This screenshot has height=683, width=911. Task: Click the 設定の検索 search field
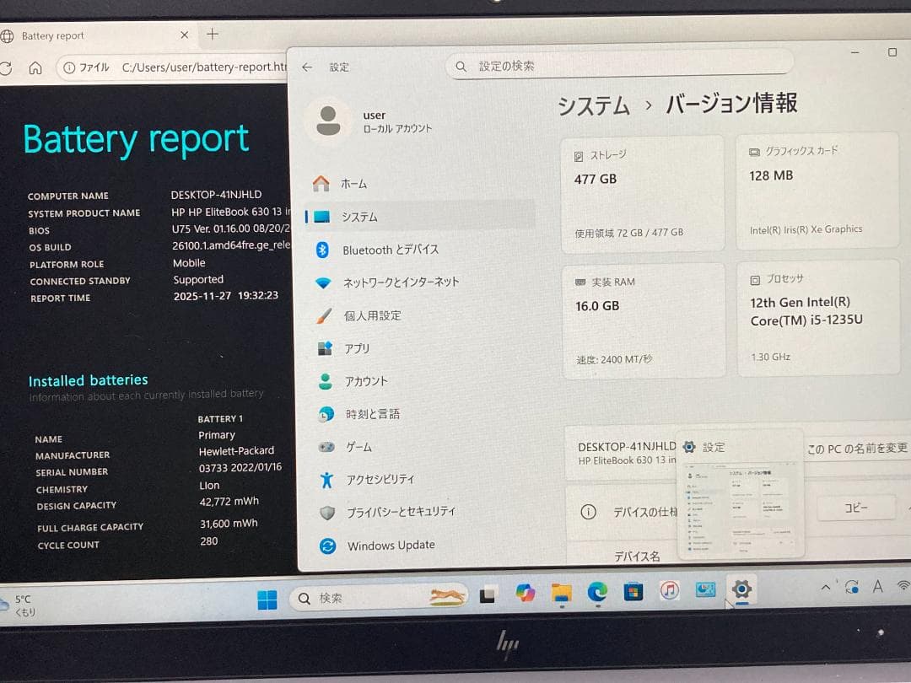pos(618,66)
